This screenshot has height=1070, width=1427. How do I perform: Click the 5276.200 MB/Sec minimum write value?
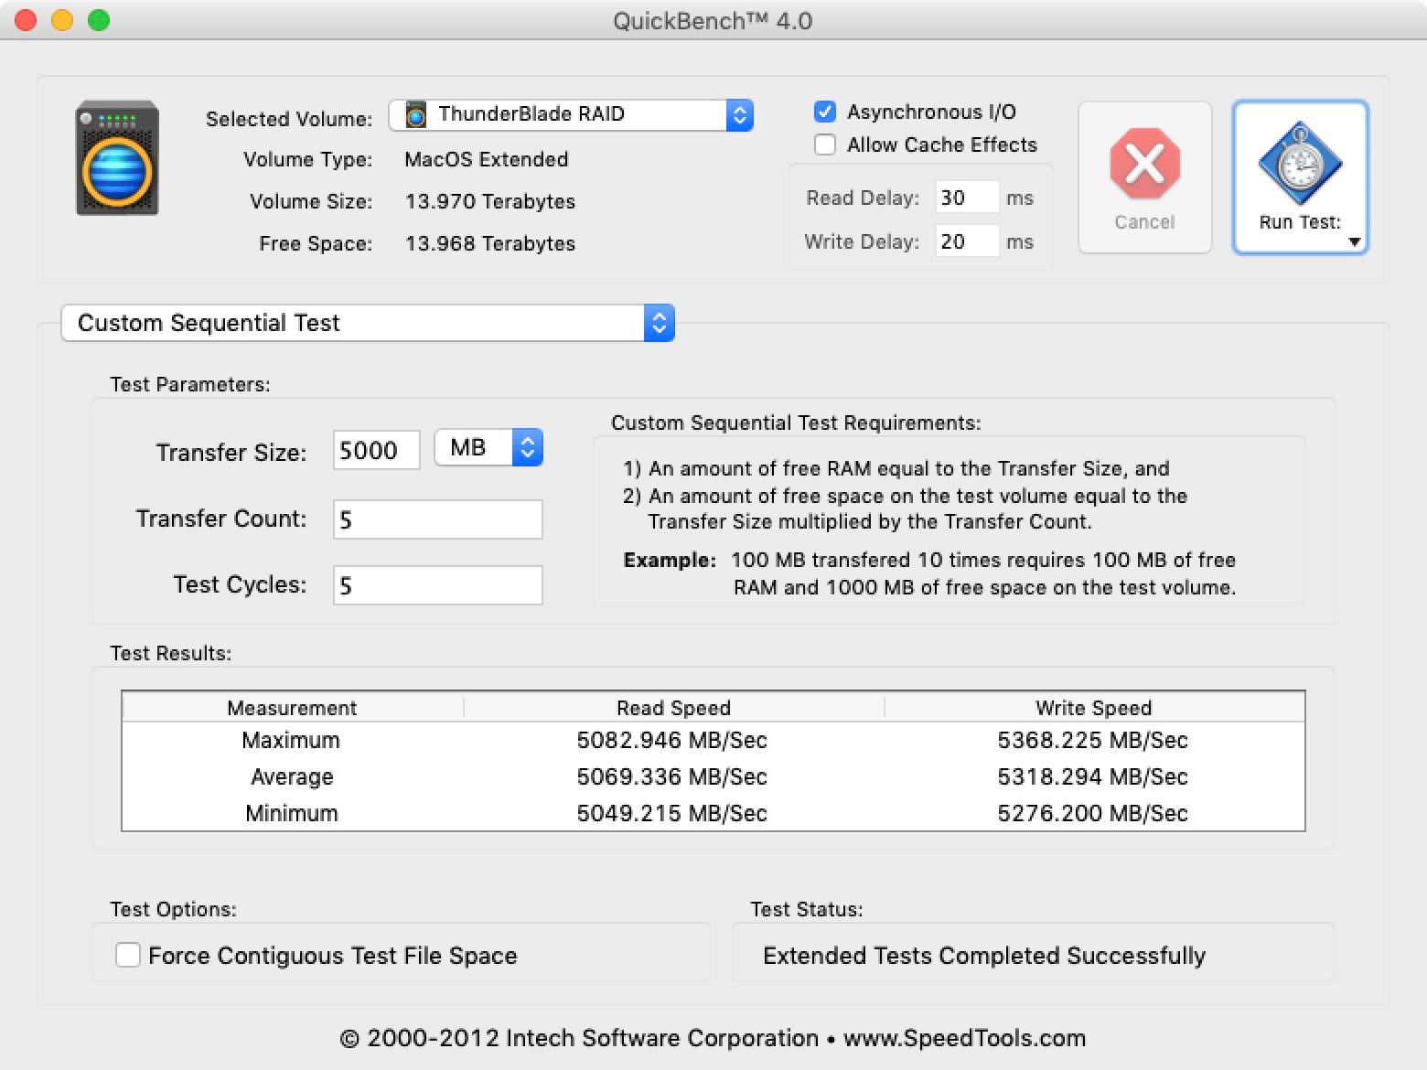(x=1093, y=813)
